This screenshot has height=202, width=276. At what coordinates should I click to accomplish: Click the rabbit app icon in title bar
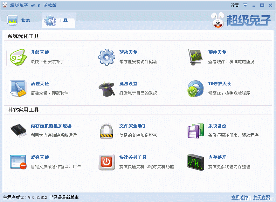tap(5, 5)
